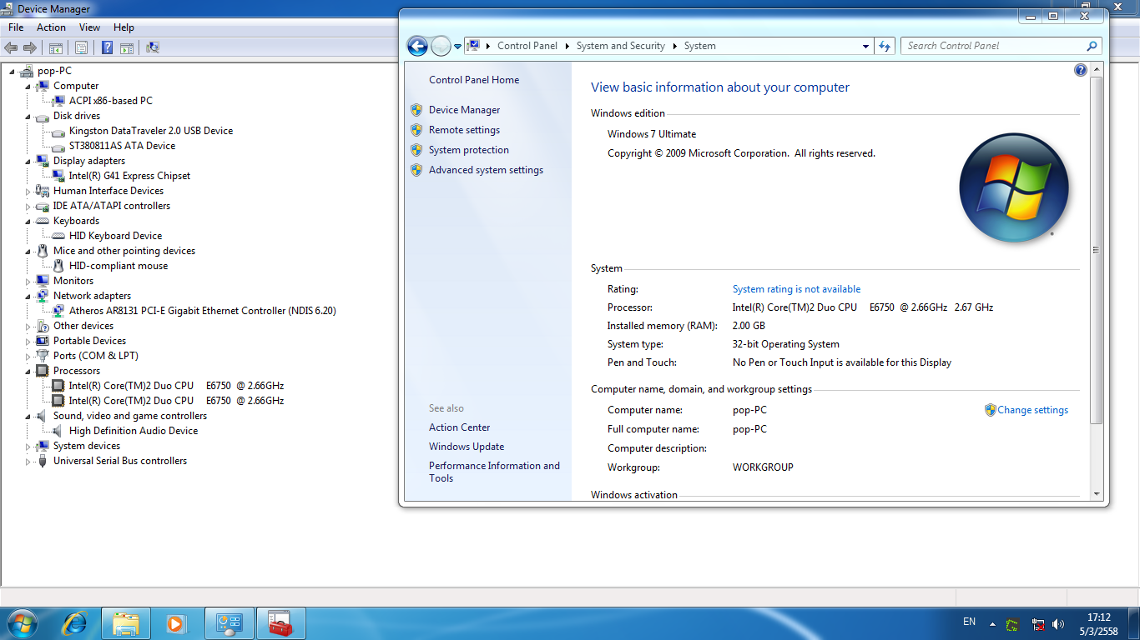Expand the System devices node

pos(28,447)
